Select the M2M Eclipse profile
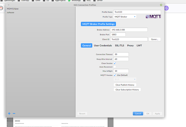Viewport: 186px width, 127px height. 13,9
